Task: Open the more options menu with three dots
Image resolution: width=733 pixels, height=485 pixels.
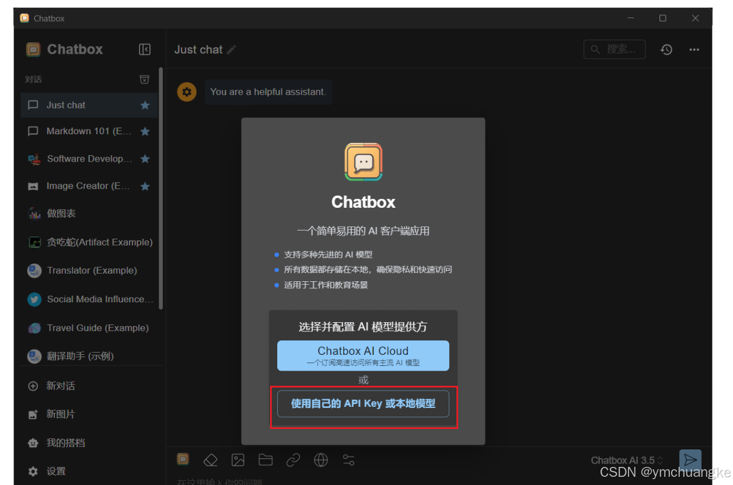Action: coord(694,49)
